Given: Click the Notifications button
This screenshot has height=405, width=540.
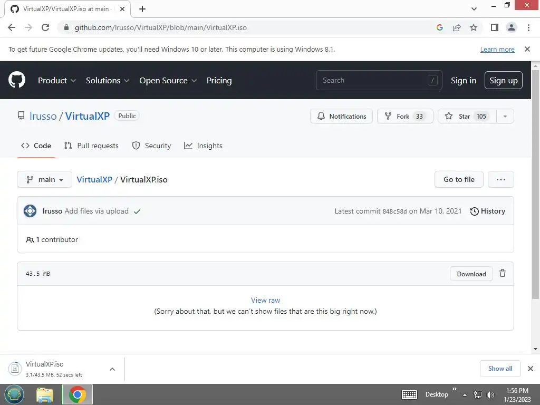Looking at the screenshot, I should (341, 117).
